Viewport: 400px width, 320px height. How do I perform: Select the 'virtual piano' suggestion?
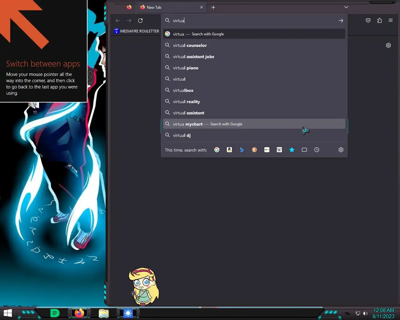[254, 68]
